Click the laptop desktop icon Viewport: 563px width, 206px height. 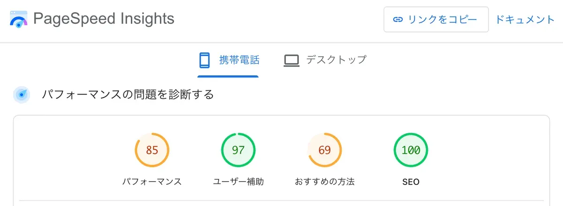coord(291,60)
